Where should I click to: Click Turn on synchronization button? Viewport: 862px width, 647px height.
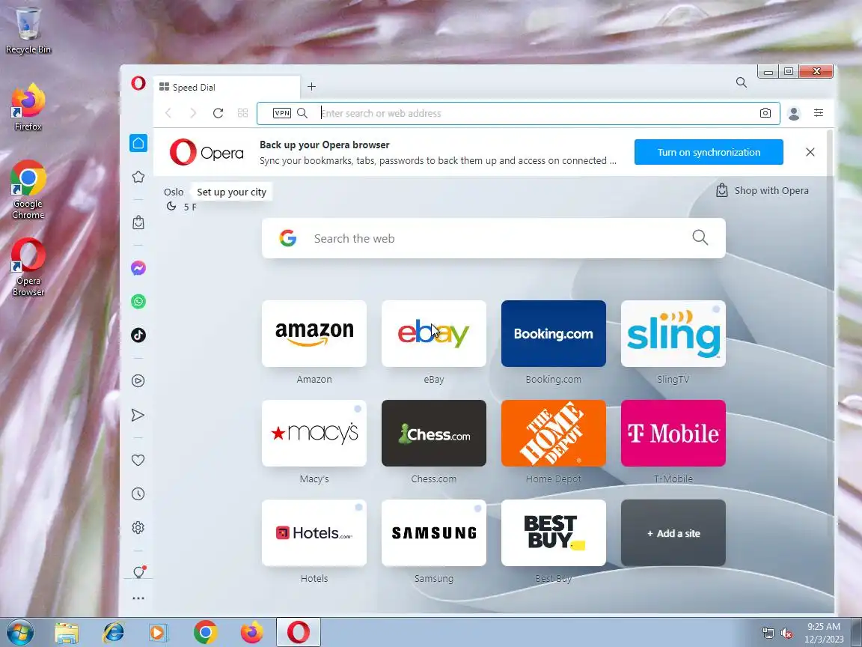[x=709, y=153]
